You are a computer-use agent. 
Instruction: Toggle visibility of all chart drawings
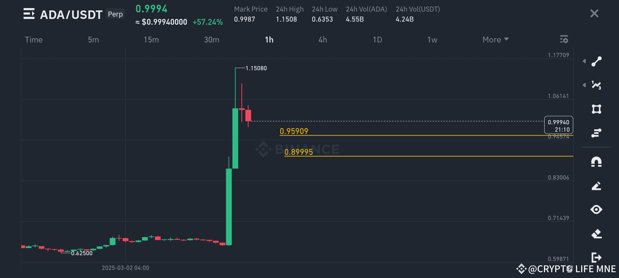(596, 210)
